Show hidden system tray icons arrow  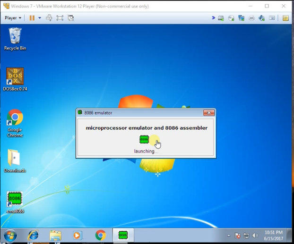[x=229, y=236]
